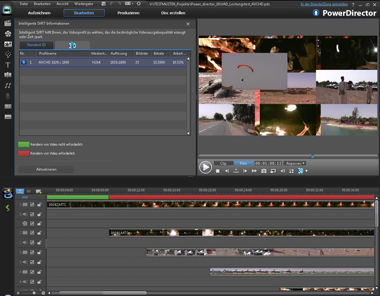Open the Chapter Room in the sidebar
The width and height of the screenshot is (380, 296).
pyautogui.click(x=8, y=106)
